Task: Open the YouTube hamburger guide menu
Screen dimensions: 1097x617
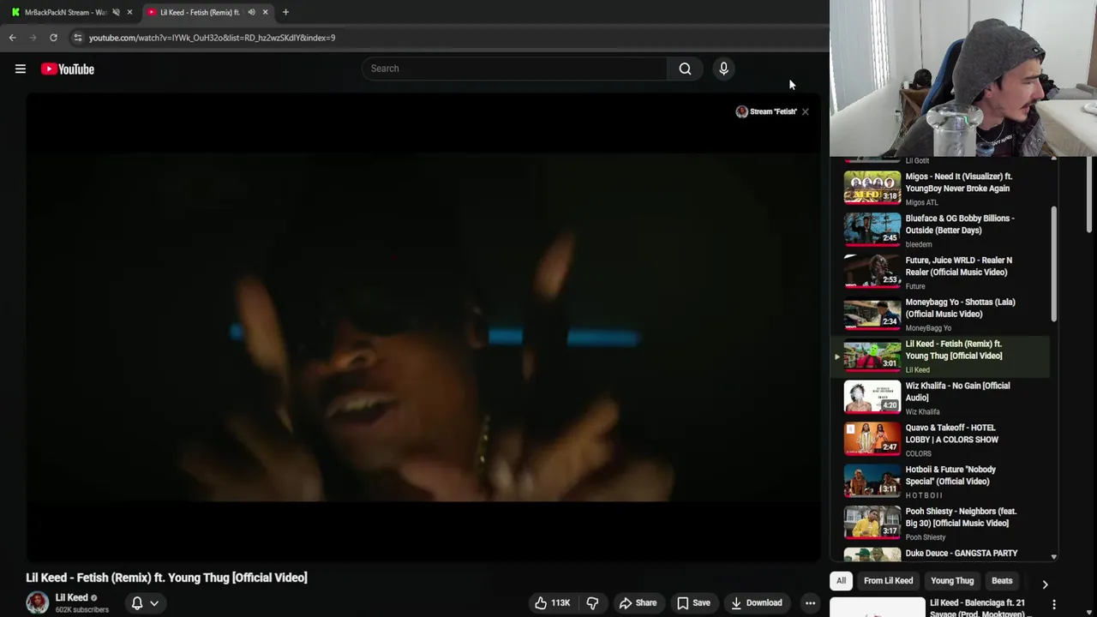Action: click(21, 69)
